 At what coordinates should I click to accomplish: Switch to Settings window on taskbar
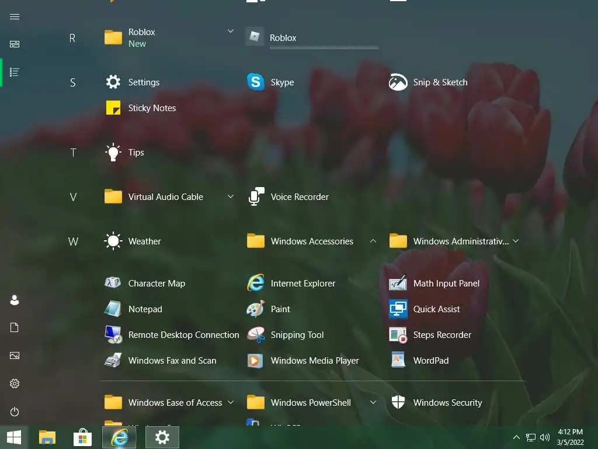click(x=162, y=437)
